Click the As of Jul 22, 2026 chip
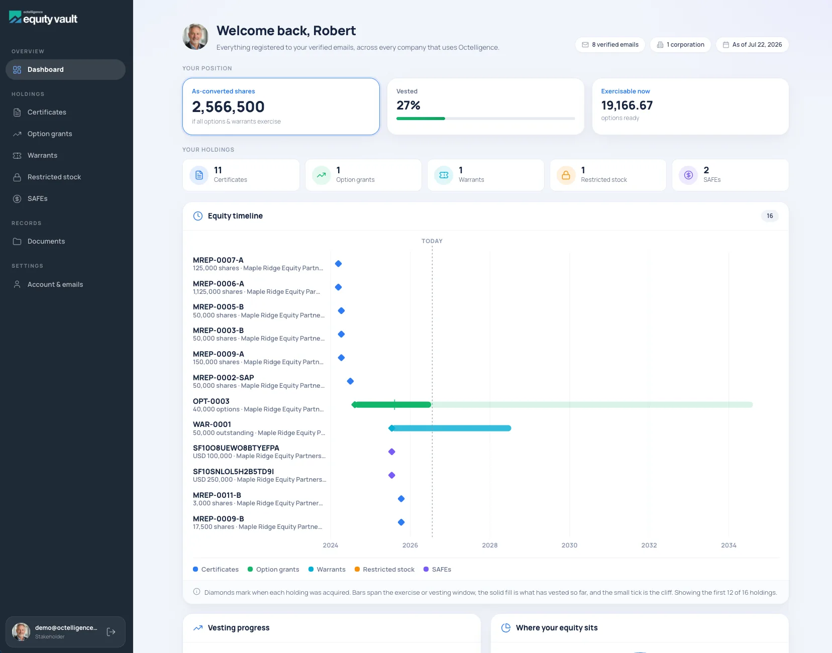The width and height of the screenshot is (832, 653). (752, 45)
